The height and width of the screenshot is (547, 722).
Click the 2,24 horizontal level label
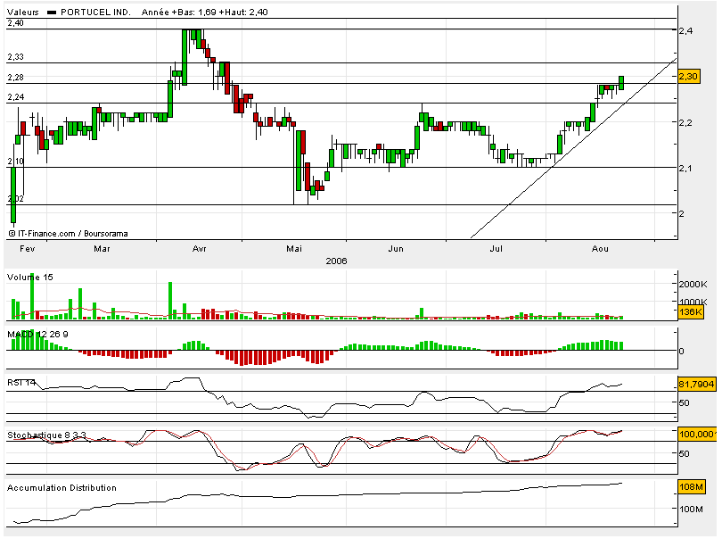(15, 97)
